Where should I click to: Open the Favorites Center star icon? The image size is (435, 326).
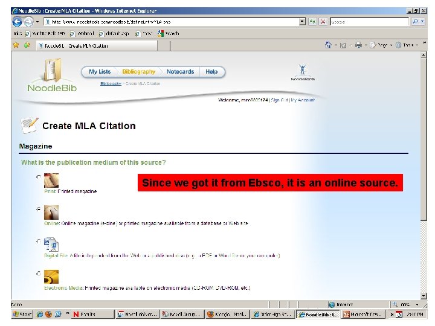(16, 45)
